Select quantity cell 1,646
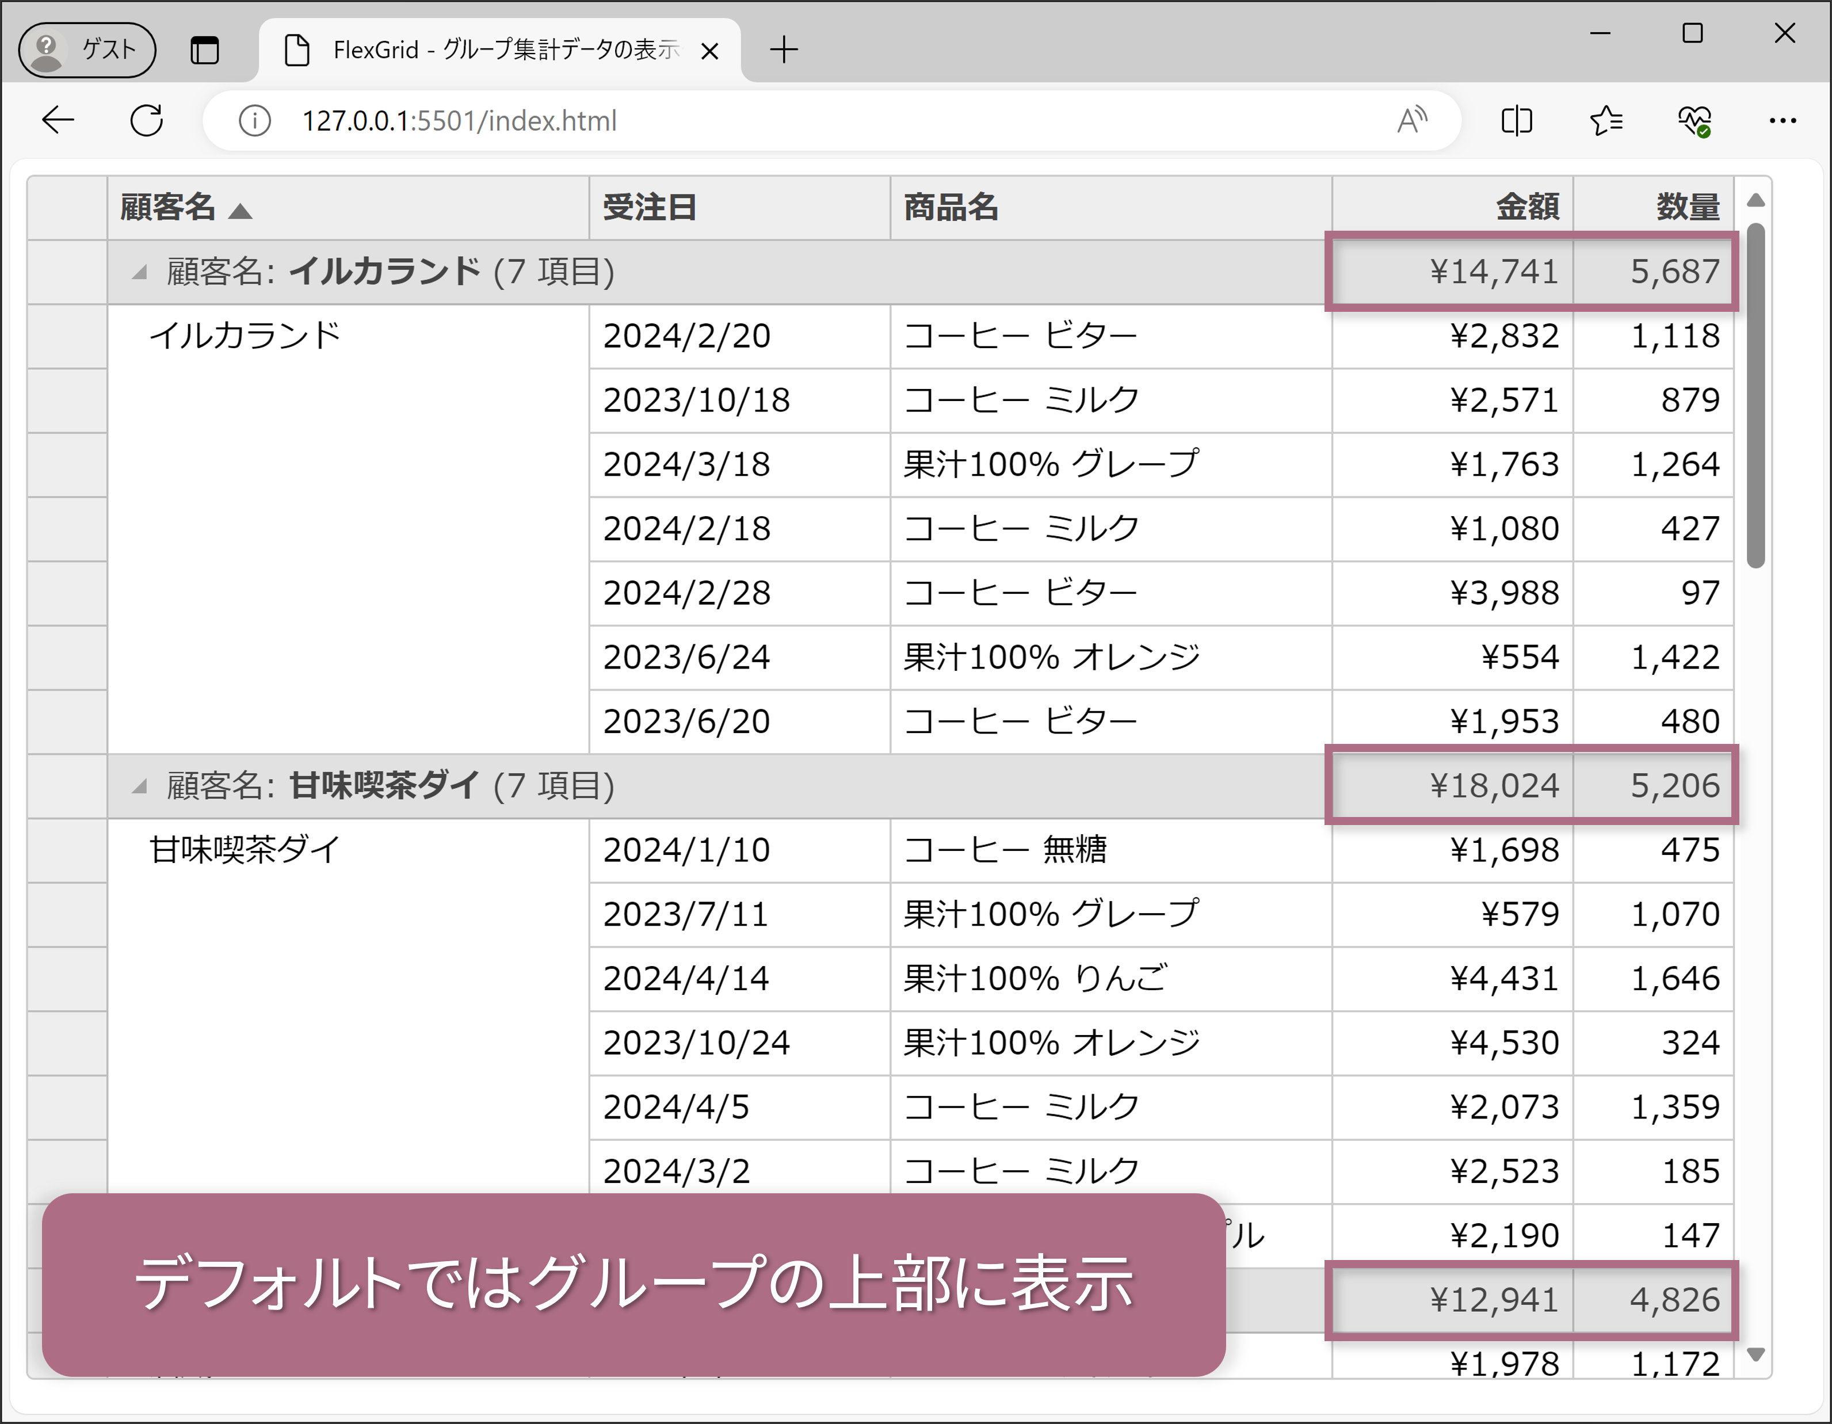Screen dimensions: 1832x1424 tap(1653, 979)
